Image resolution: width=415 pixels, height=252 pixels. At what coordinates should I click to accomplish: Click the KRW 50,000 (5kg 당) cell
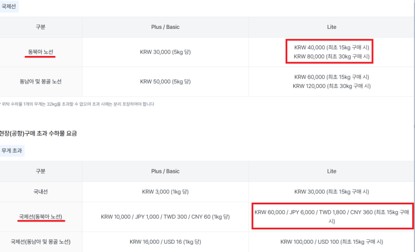(165, 81)
